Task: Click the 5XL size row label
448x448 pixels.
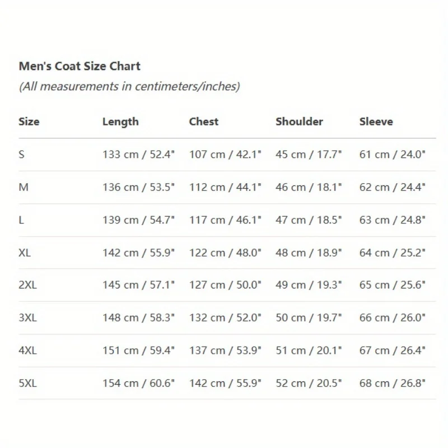Action: (x=27, y=384)
